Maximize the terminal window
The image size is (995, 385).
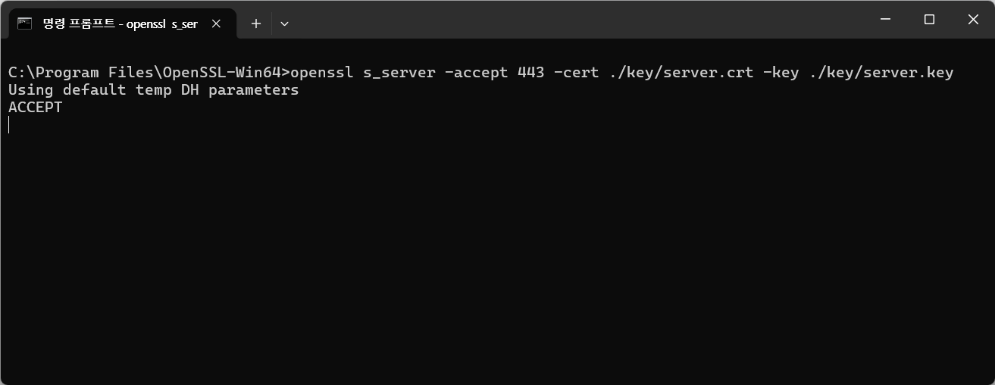pyautogui.click(x=929, y=20)
